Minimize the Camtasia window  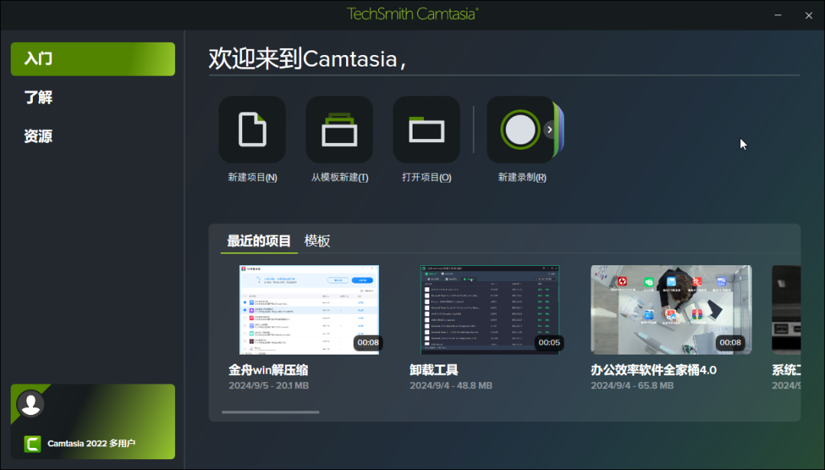(778, 15)
